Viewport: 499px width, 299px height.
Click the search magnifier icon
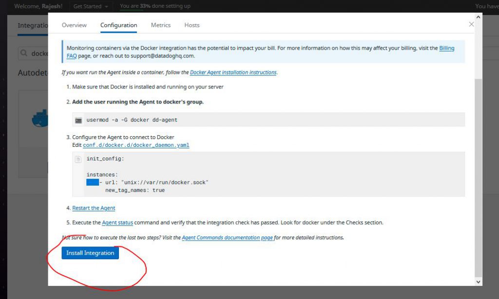point(24,53)
